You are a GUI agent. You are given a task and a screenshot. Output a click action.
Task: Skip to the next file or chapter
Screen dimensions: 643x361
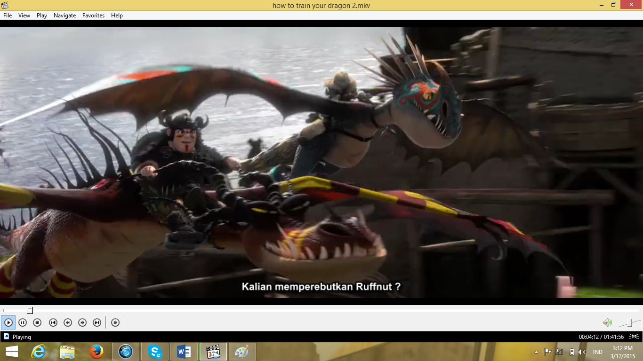[97, 322]
